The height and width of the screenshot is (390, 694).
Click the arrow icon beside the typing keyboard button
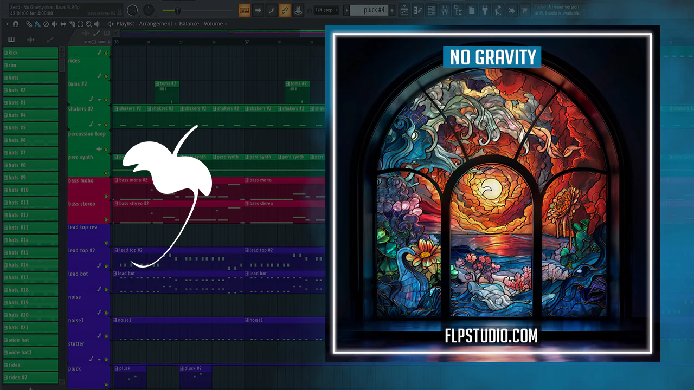[x=258, y=10]
